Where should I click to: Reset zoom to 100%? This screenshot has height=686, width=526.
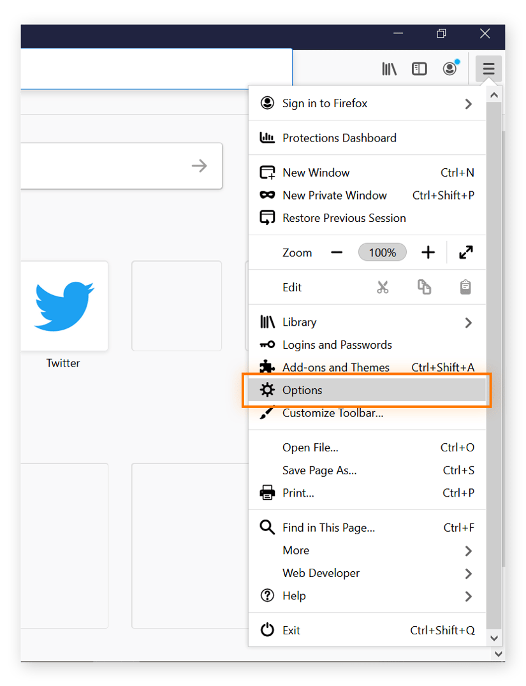coord(383,252)
